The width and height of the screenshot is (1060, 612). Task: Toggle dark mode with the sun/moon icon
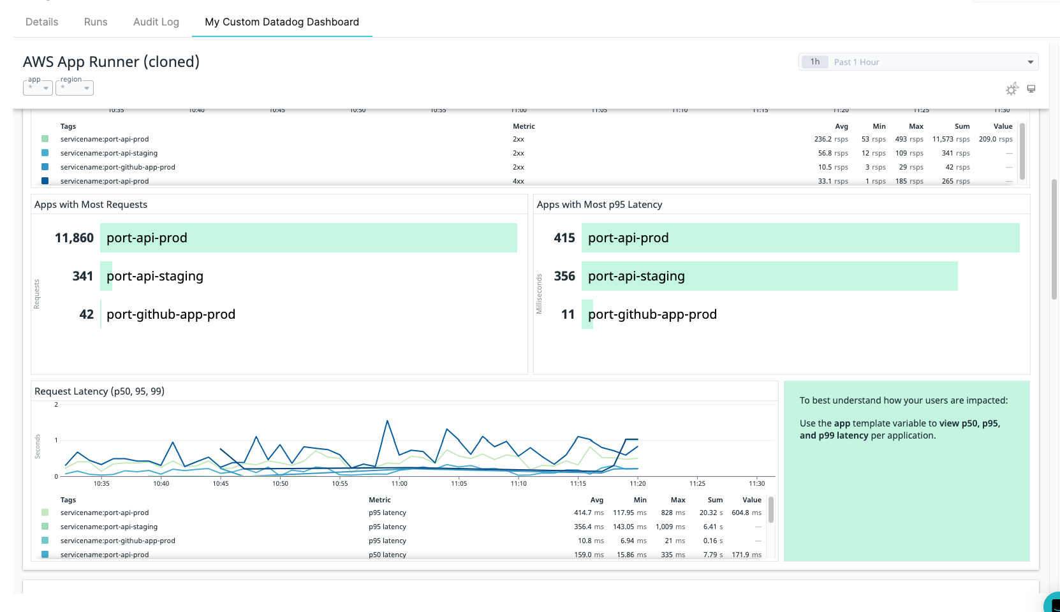point(1012,89)
